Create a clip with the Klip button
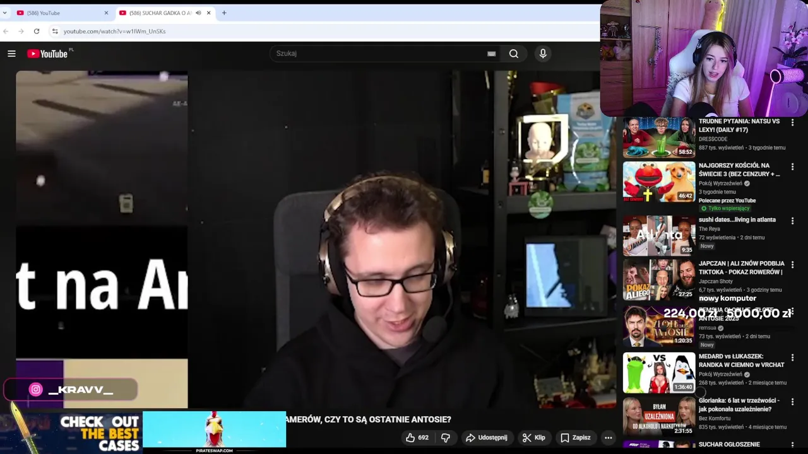The image size is (808, 454). [534, 438]
